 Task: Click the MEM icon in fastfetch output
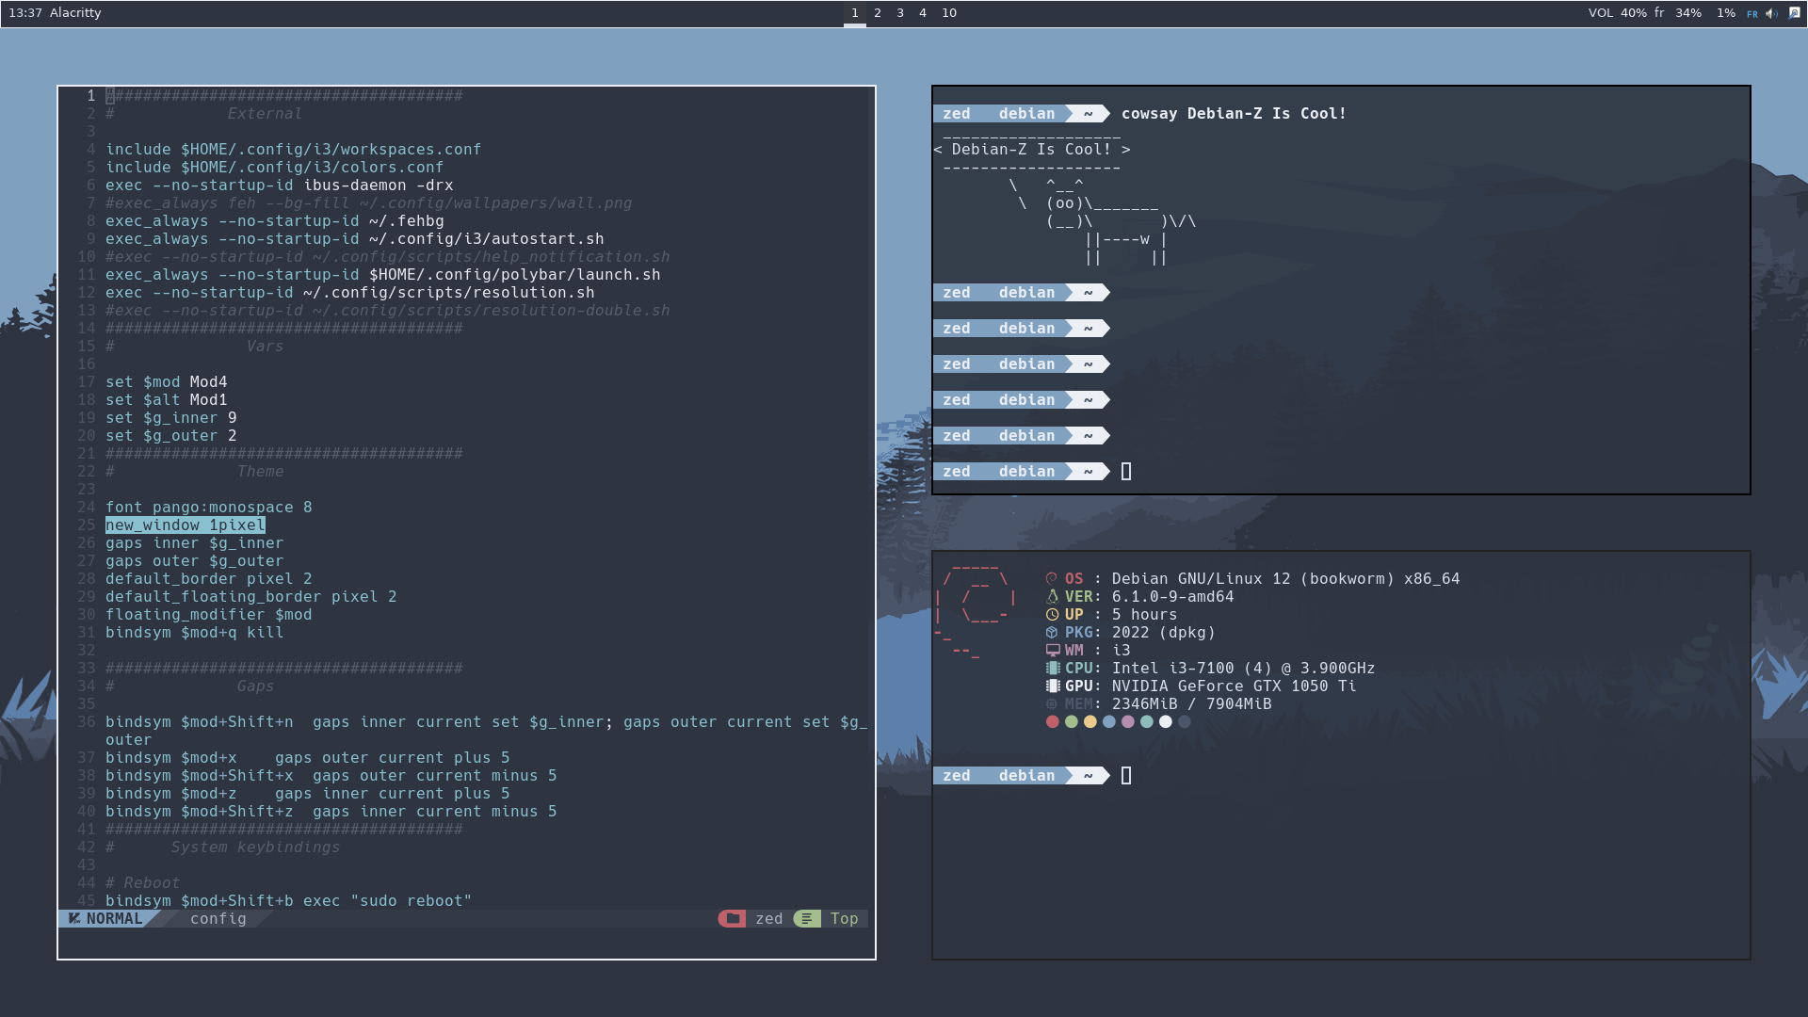pyautogui.click(x=1052, y=703)
